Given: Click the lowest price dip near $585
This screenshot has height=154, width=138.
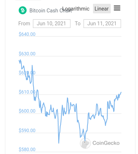Looking at the screenshot, I should click(x=59, y=143).
